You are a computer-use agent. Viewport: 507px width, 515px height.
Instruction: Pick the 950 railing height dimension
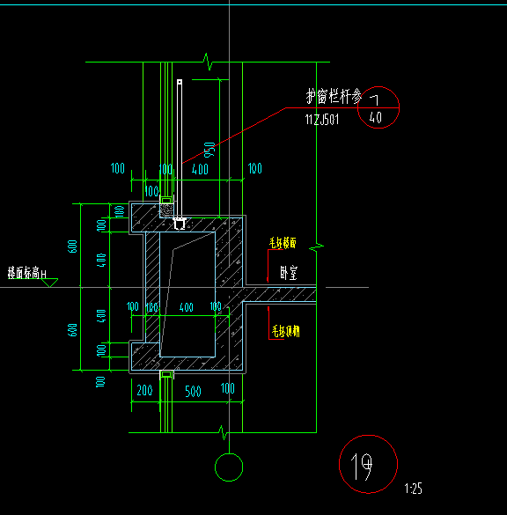pyautogui.click(x=209, y=150)
